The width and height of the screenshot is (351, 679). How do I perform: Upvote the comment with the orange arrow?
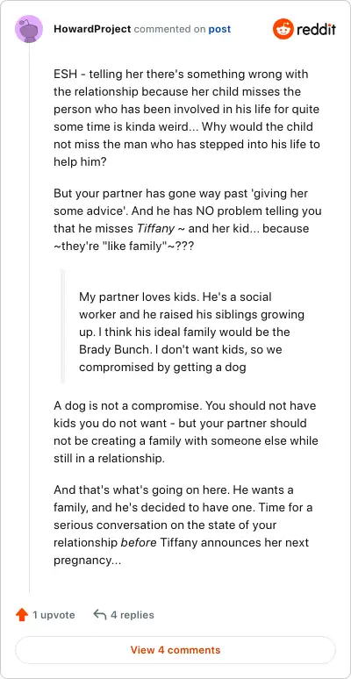[22, 614]
